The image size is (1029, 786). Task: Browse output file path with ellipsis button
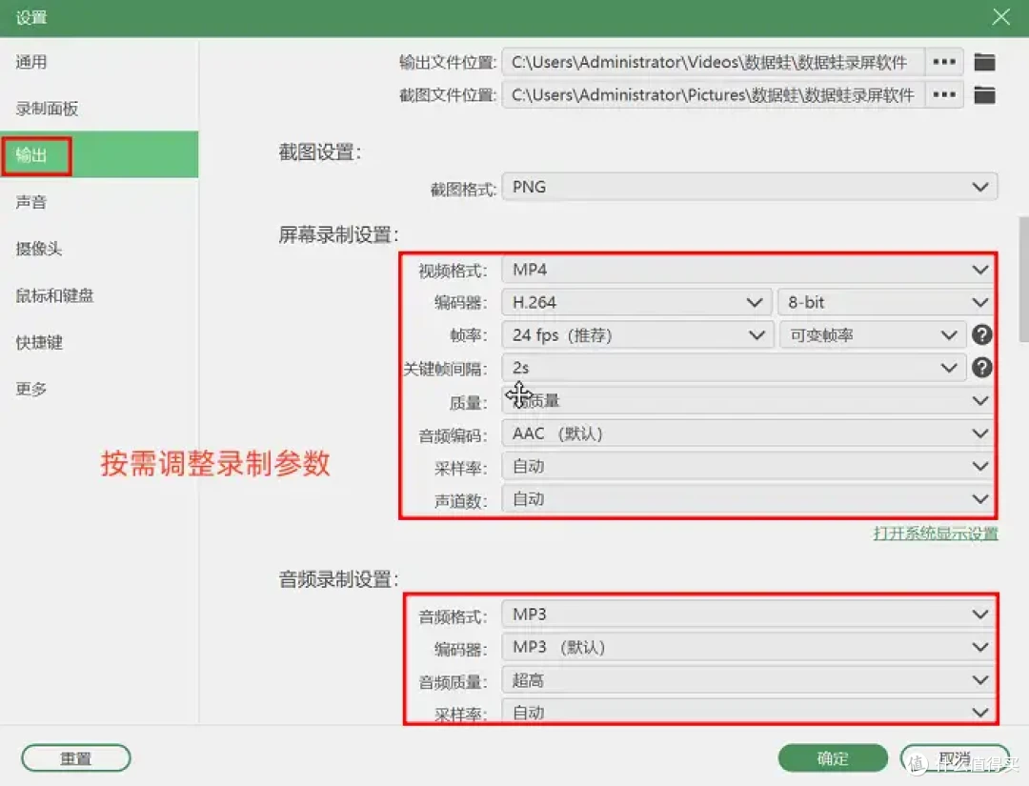(943, 62)
